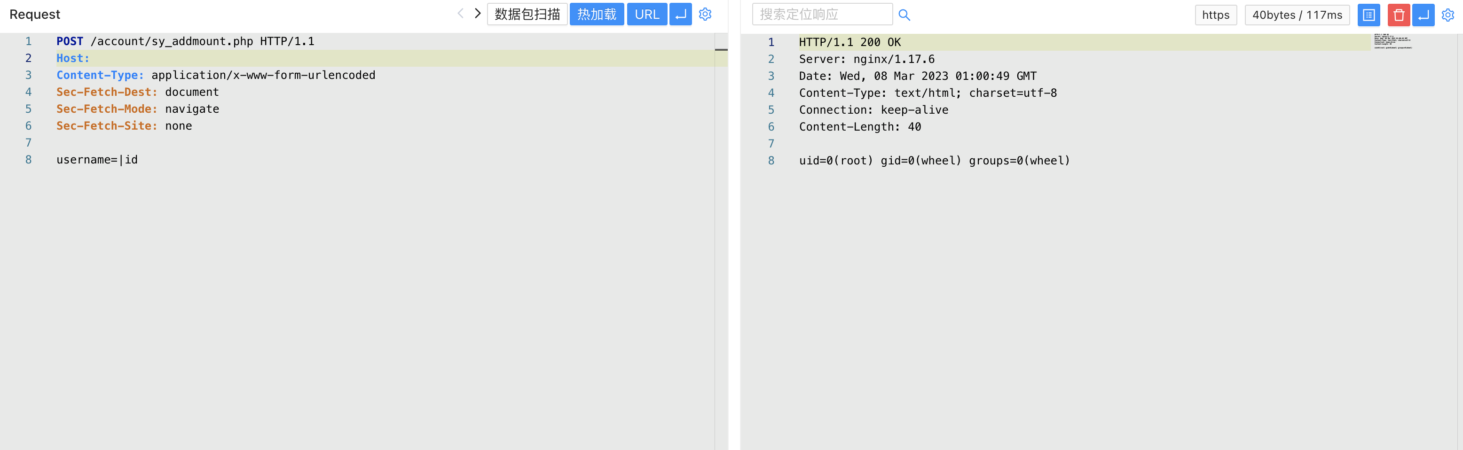Click line number 8 in request editor
The width and height of the screenshot is (1463, 450).
pos(28,160)
